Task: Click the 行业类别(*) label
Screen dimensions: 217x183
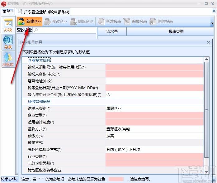Action: (37, 157)
